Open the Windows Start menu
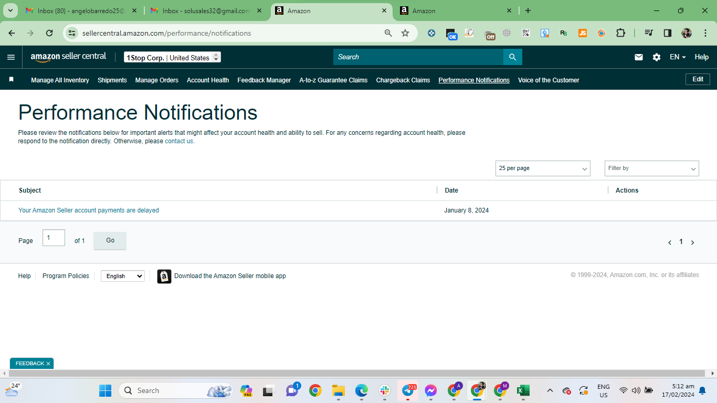This screenshot has height=403, width=717. [106, 390]
